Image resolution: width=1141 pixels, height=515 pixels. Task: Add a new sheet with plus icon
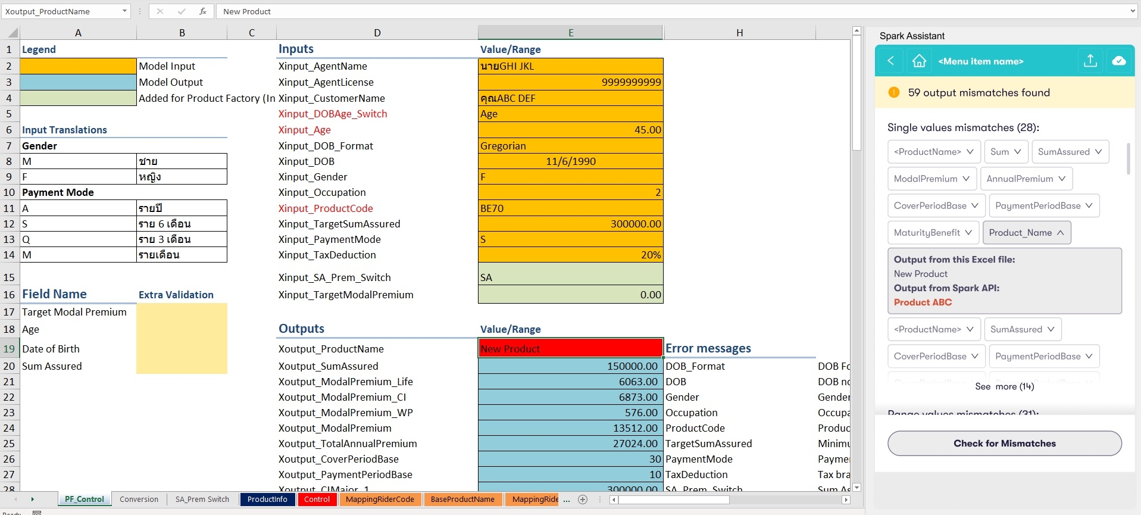583,500
